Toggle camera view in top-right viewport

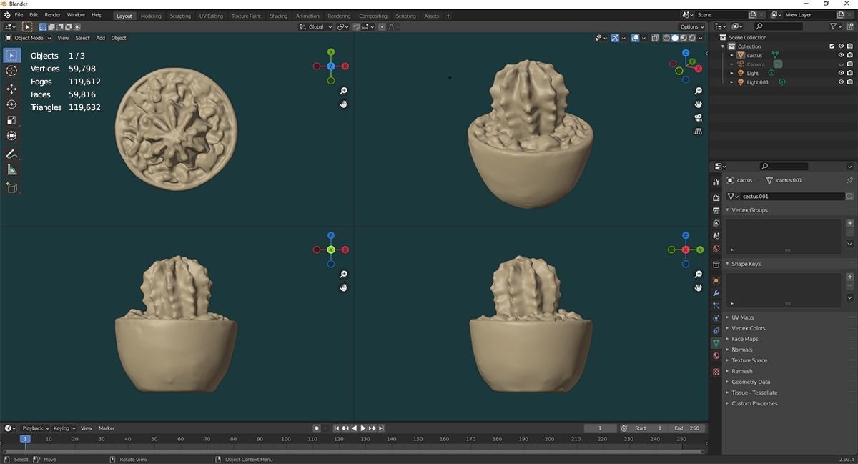[699, 117]
